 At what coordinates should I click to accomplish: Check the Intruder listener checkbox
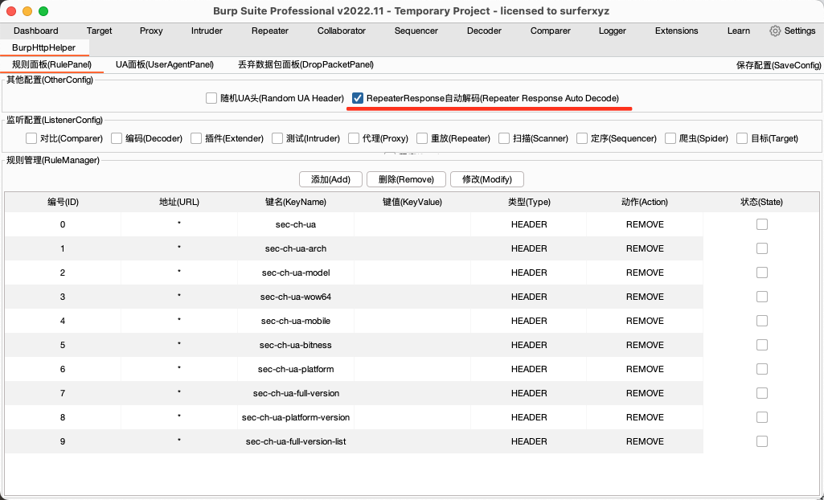click(x=277, y=138)
